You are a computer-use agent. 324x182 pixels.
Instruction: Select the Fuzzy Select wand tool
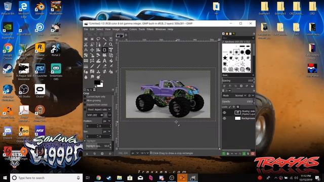[105, 39]
